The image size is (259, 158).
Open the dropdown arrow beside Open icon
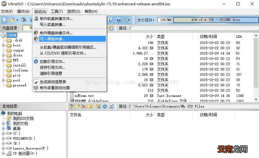click(17, 20)
